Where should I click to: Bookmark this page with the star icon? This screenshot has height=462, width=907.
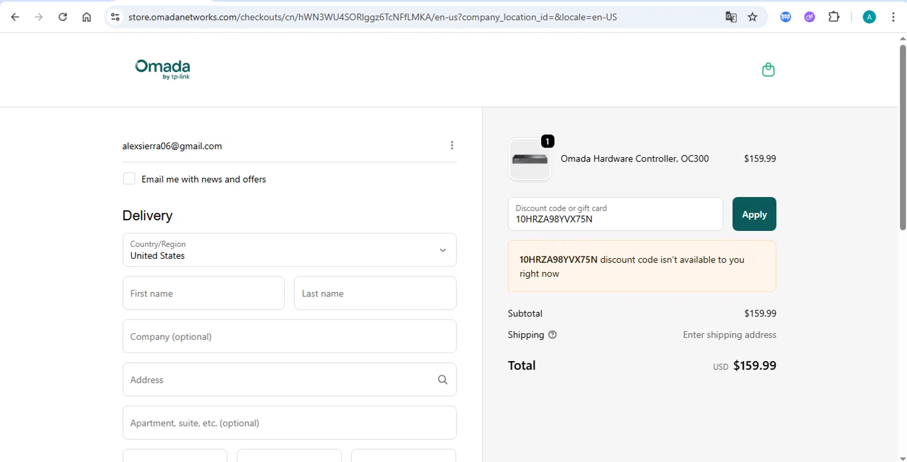(752, 17)
